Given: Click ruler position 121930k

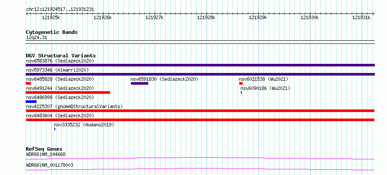Looking at the screenshot, I should click(310, 17).
